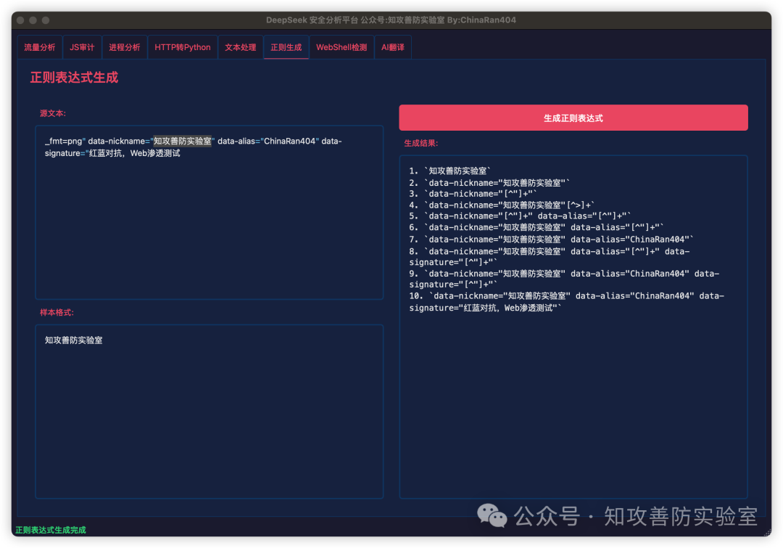The width and height of the screenshot is (783, 548).
Task: Open the AI翻译 tab
Action: point(393,47)
